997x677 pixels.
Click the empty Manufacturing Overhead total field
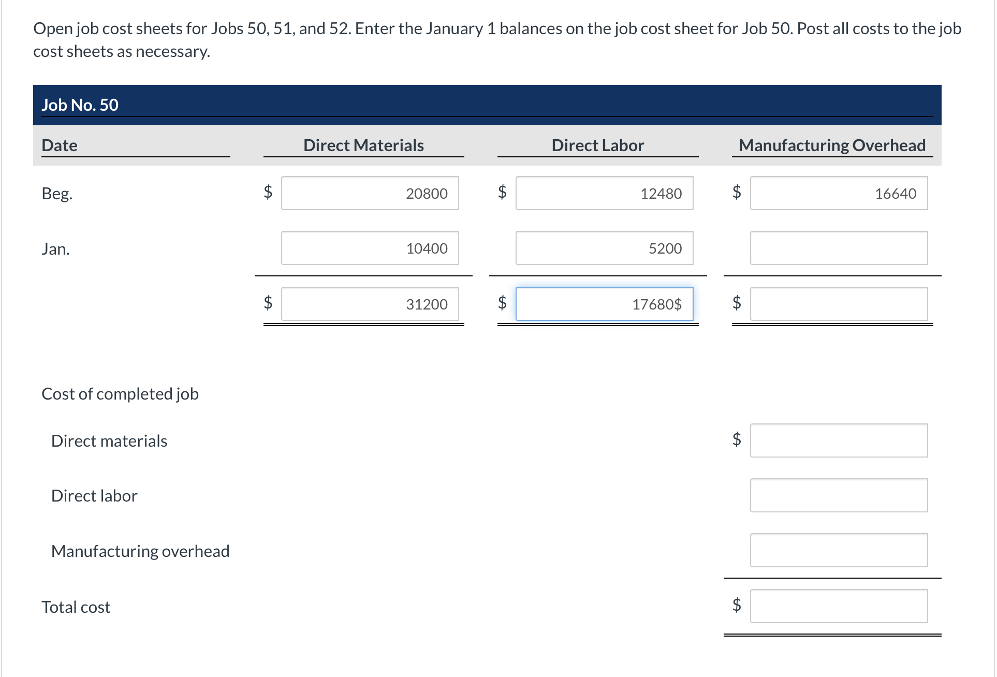coord(839,304)
